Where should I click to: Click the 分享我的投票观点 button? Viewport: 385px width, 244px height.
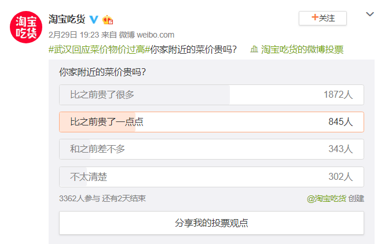[x=211, y=223]
